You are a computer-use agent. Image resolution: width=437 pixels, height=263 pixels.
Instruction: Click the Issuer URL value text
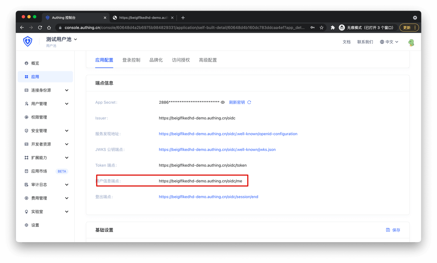point(197,118)
